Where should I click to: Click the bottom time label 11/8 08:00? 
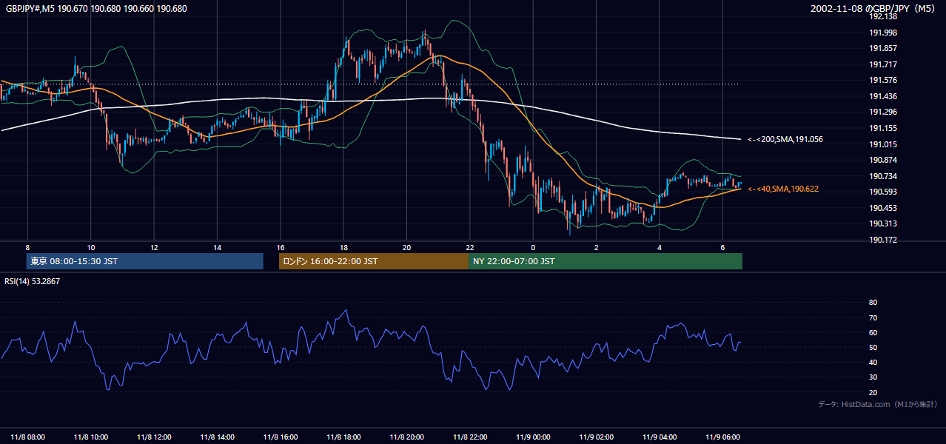click(28, 437)
